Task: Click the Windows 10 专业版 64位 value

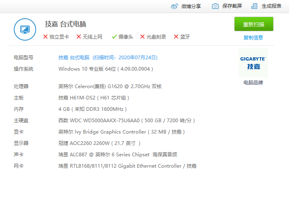Action: click(106, 69)
